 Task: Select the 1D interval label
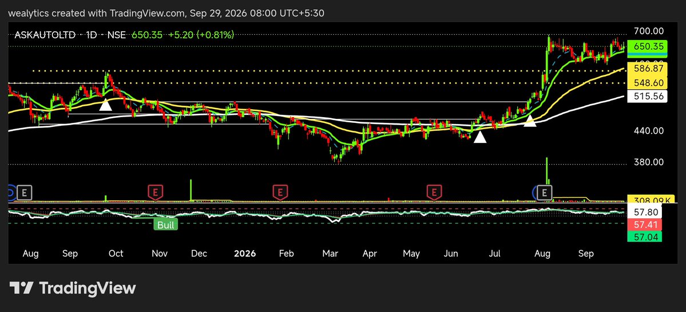(92, 34)
